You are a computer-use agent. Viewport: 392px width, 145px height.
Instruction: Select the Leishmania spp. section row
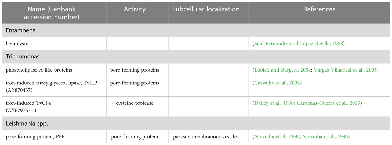[196, 123]
